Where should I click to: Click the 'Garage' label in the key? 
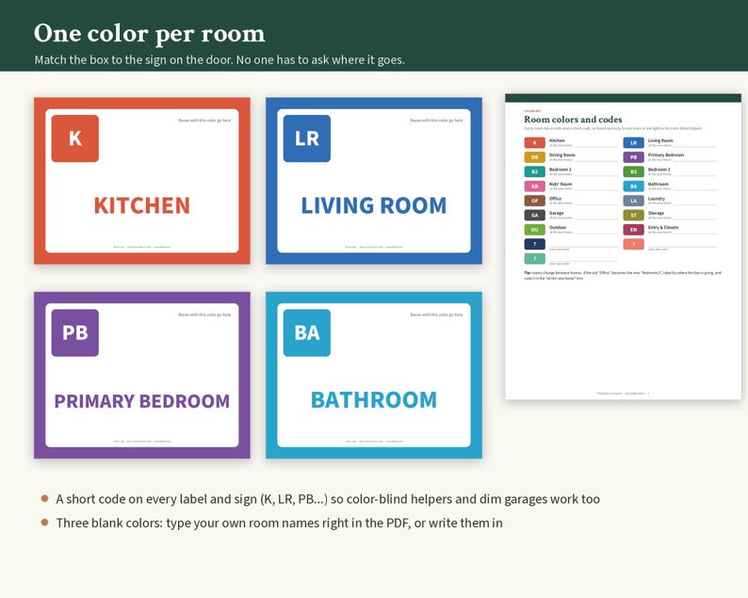click(556, 213)
